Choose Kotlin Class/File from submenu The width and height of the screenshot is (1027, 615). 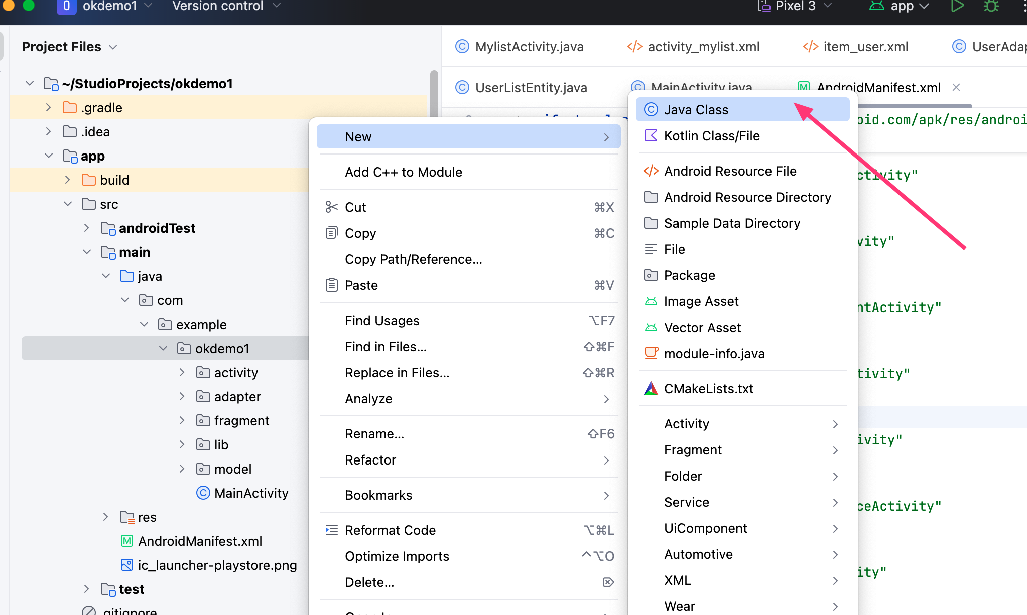[711, 136]
